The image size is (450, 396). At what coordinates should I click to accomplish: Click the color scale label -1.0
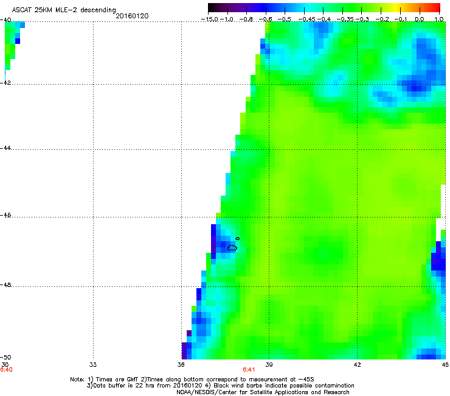pos(227,19)
